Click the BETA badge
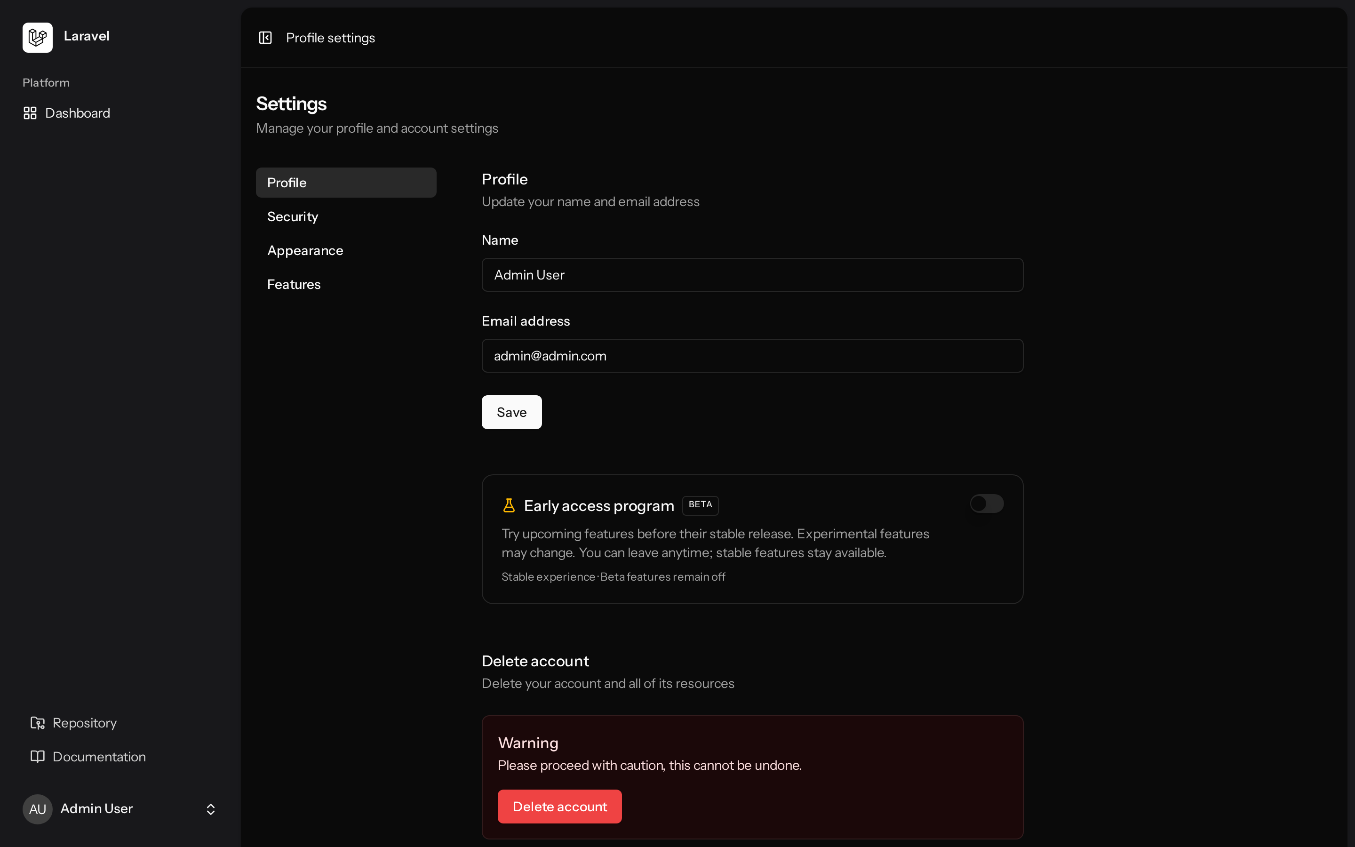 (x=701, y=505)
